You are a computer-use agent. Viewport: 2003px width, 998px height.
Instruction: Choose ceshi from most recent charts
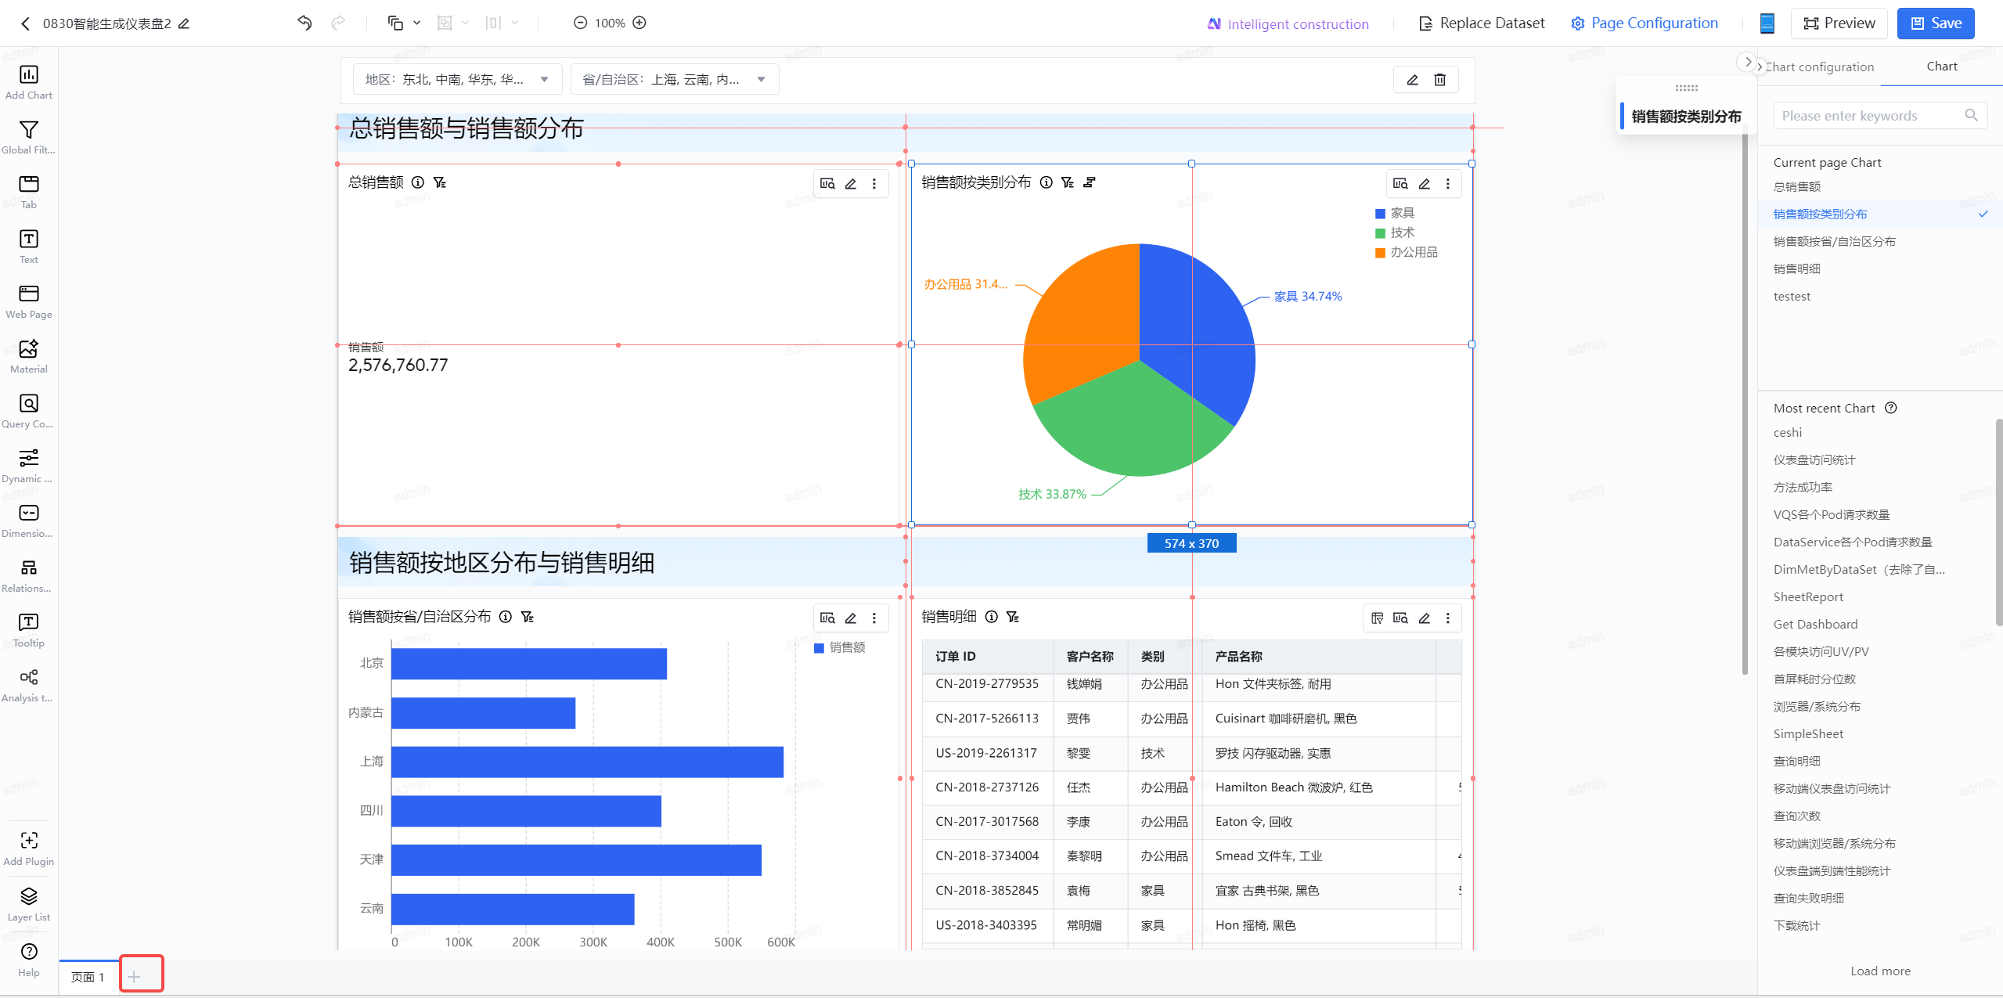pyautogui.click(x=1788, y=432)
